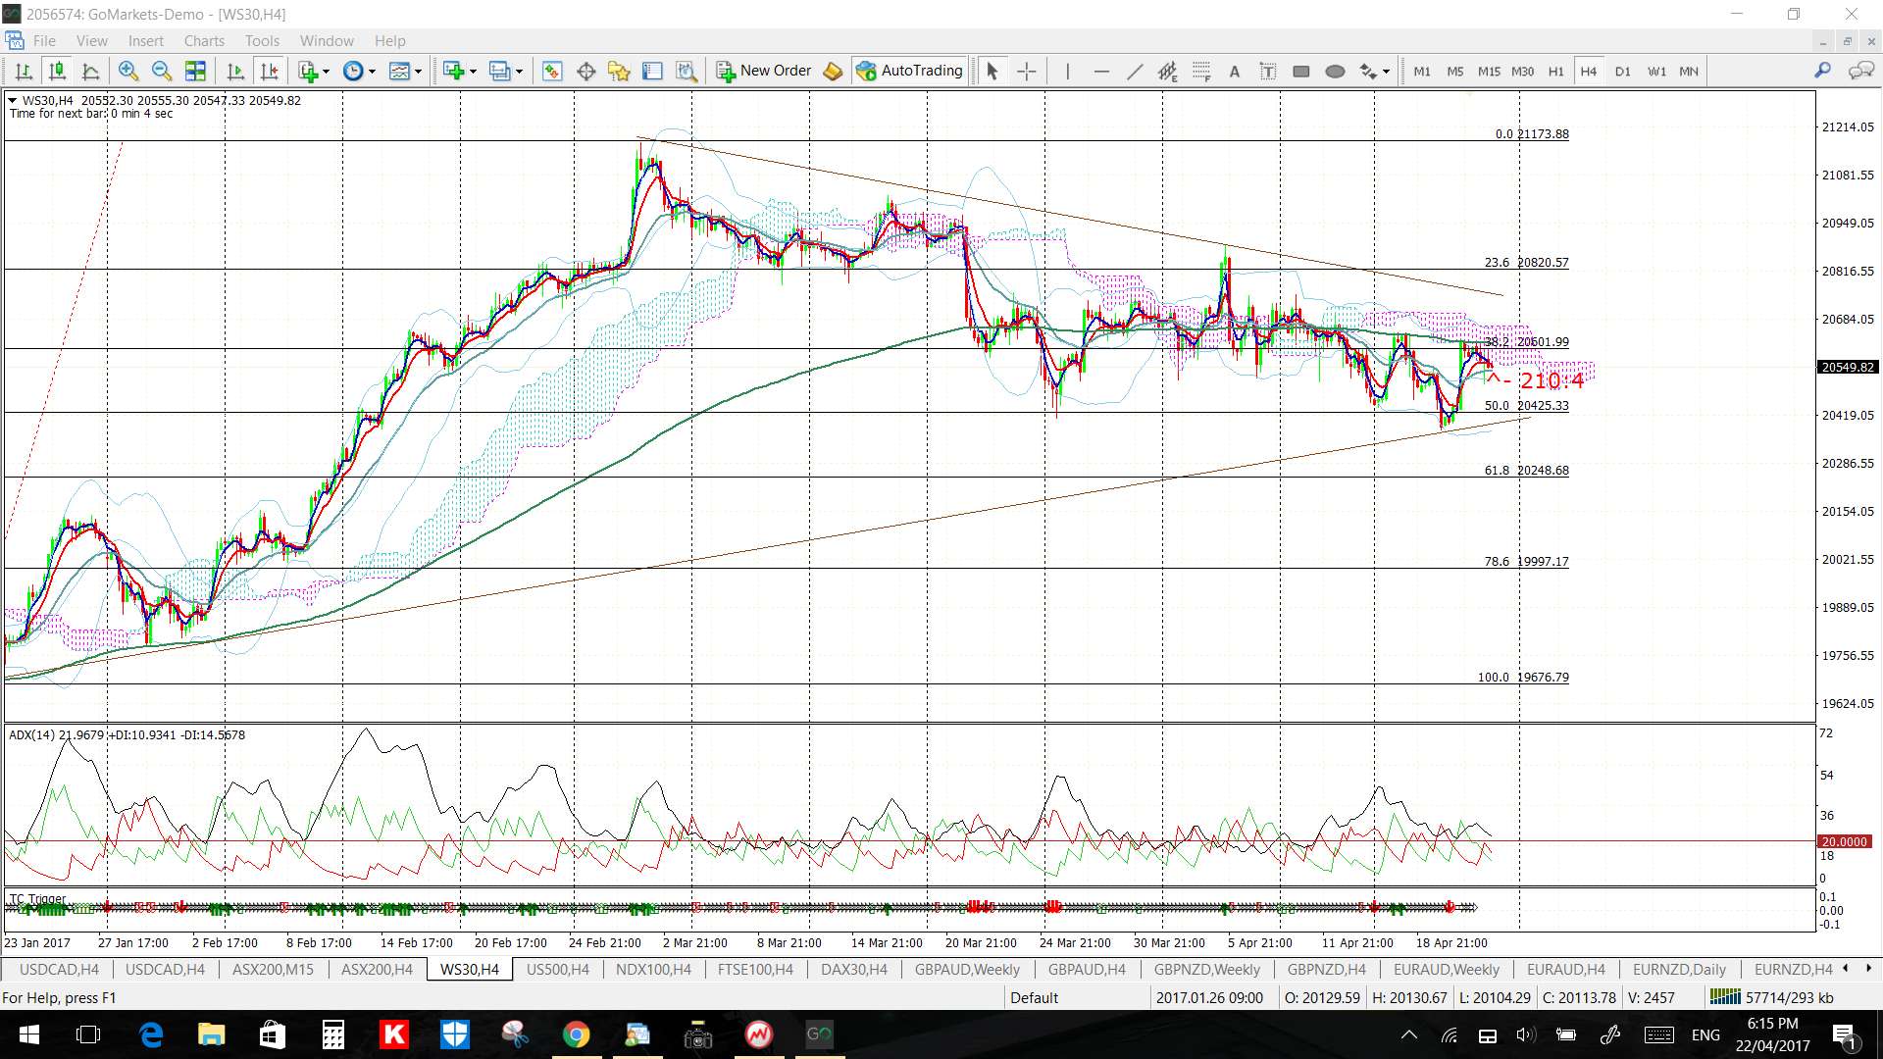Expand the profiles dropdown arrow
This screenshot has width=1883, height=1059.
(520, 72)
